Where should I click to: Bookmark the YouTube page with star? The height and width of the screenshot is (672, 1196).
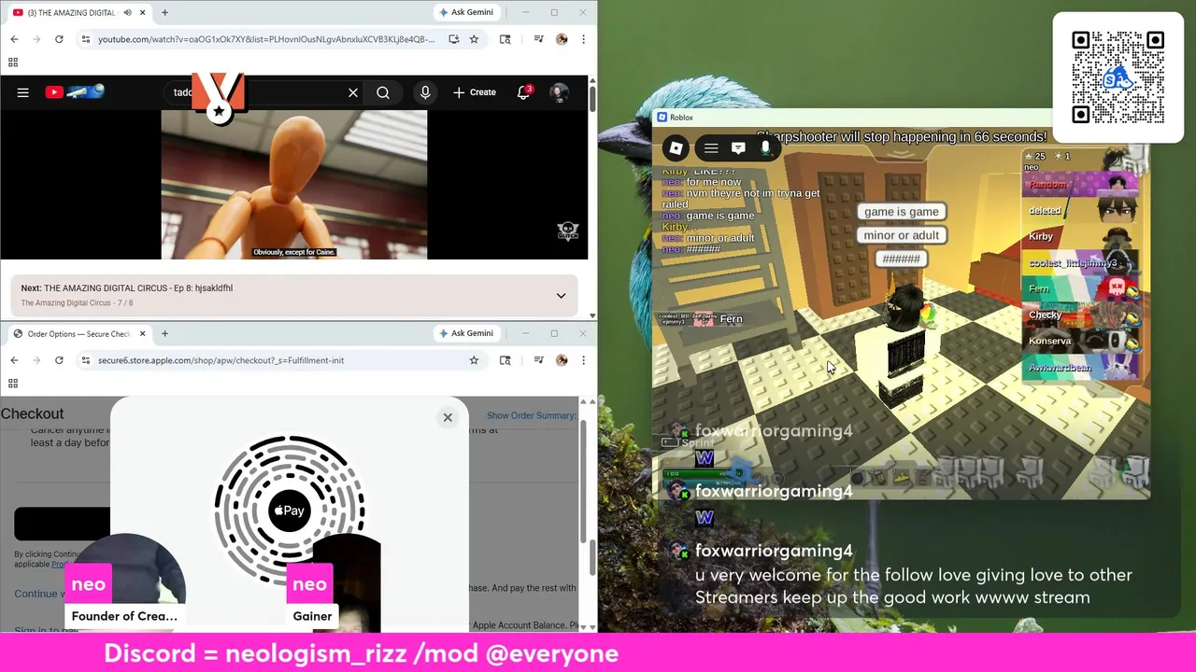coord(474,39)
